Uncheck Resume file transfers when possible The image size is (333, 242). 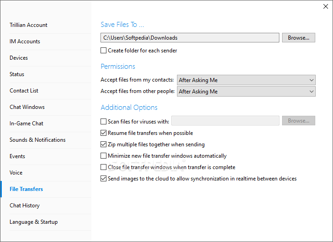pos(103,133)
